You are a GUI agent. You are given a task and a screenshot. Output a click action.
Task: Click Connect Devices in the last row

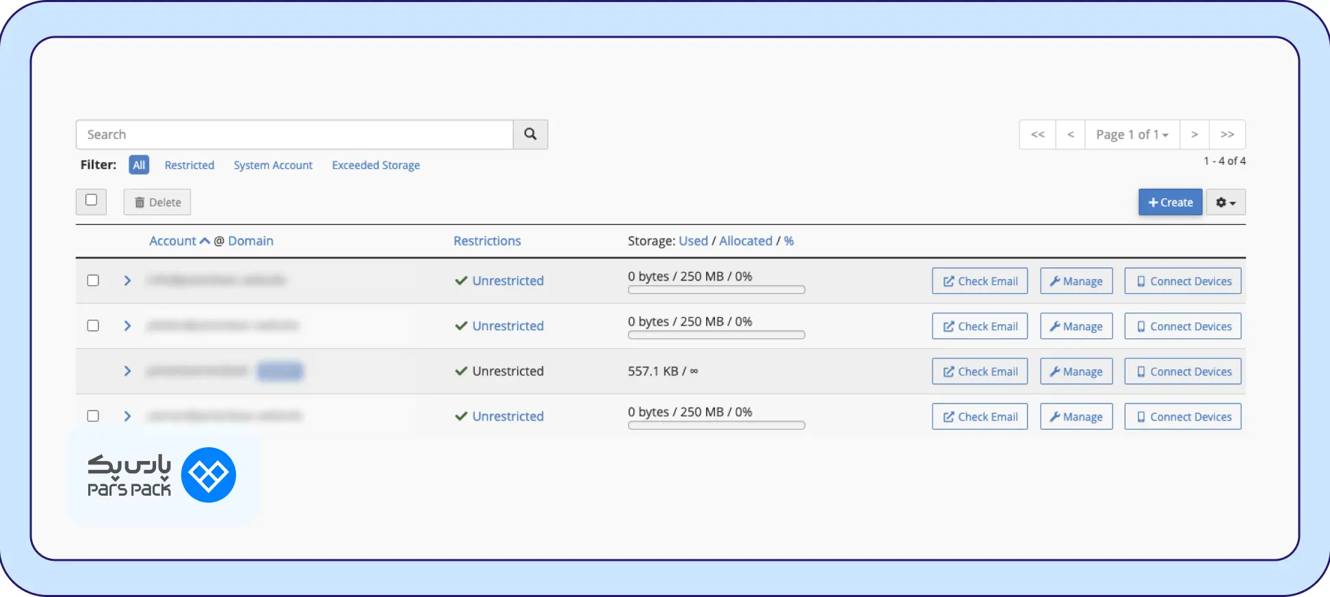coord(1183,416)
